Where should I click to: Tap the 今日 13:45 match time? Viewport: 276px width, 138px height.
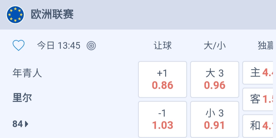click(x=59, y=46)
